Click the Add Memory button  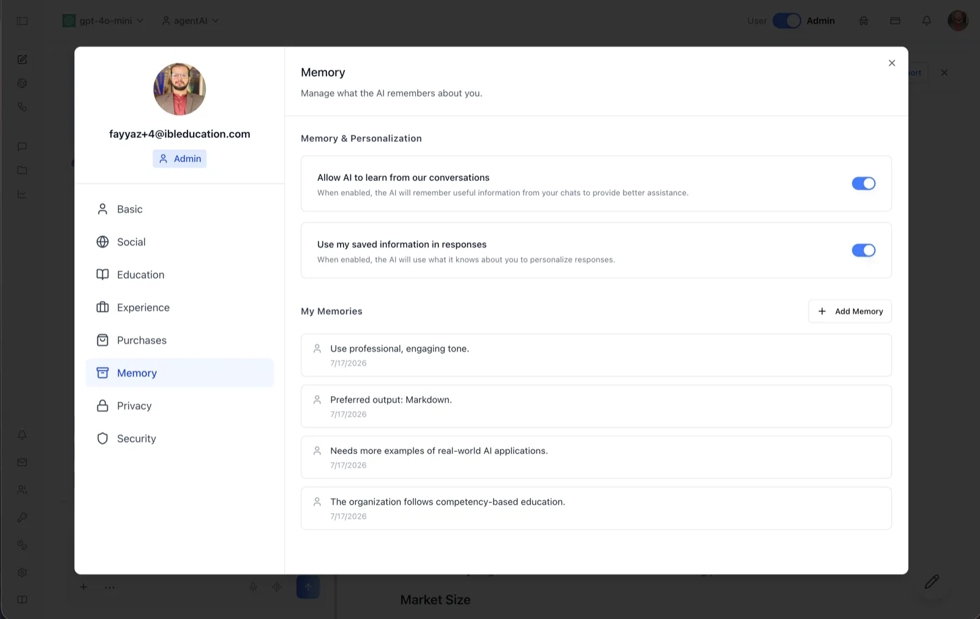pos(850,311)
